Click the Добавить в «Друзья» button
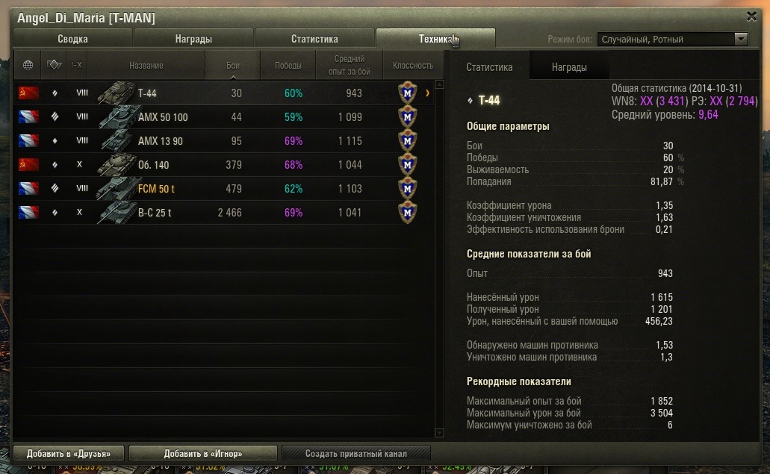 pos(69,453)
